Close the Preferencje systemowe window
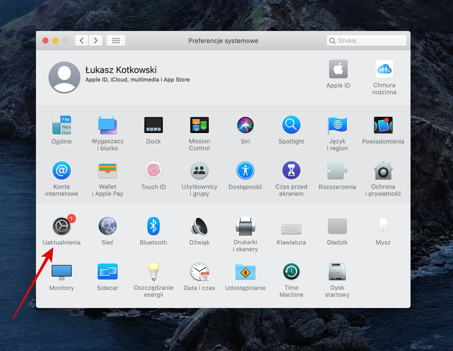 pos(45,40)
